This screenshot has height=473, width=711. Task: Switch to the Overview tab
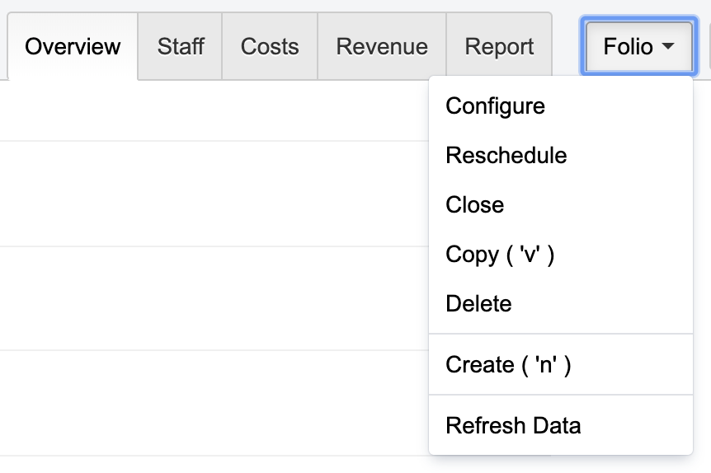tap(73, 46)
